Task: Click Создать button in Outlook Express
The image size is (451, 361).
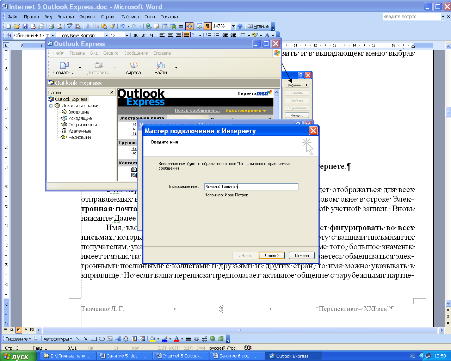Action: 64,68
